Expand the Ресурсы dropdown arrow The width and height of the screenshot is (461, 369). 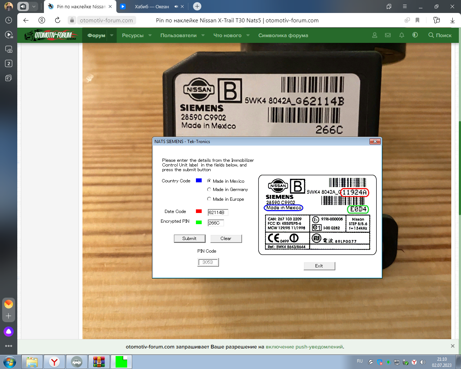(x=150, y=35)
